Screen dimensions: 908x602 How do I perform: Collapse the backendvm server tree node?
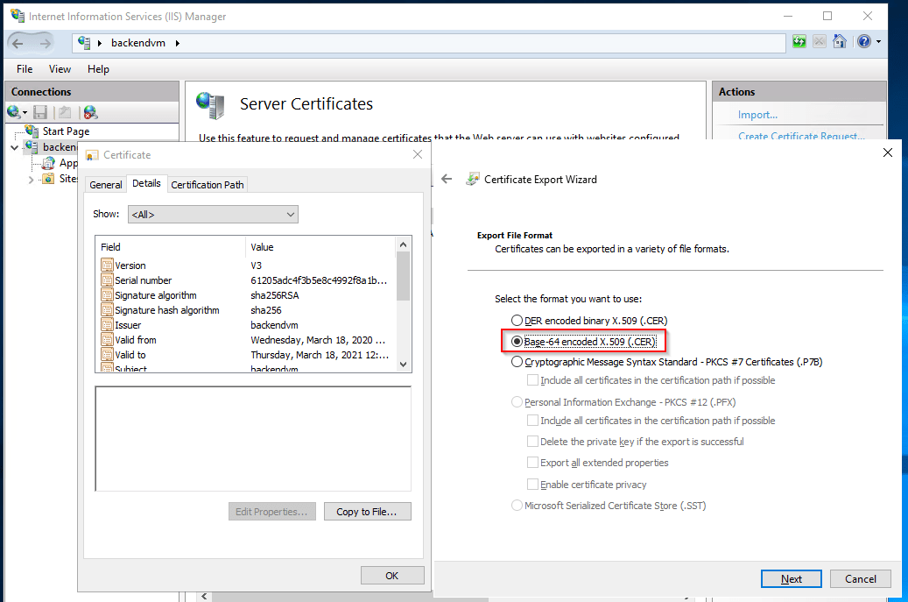coord(15,148)
